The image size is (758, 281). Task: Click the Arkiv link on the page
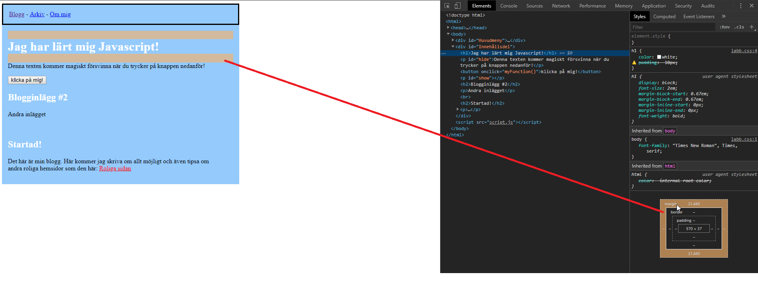pos(37,14)
